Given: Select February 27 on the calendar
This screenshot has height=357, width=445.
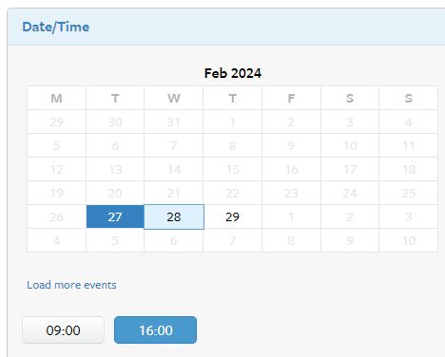Looking at the screenshot, I should [x=115, y=216].
